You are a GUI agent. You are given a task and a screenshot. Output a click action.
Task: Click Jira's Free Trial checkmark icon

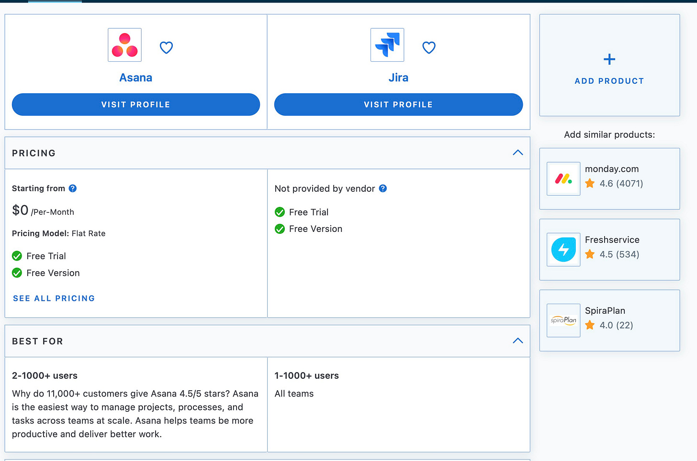coord(280,212)
